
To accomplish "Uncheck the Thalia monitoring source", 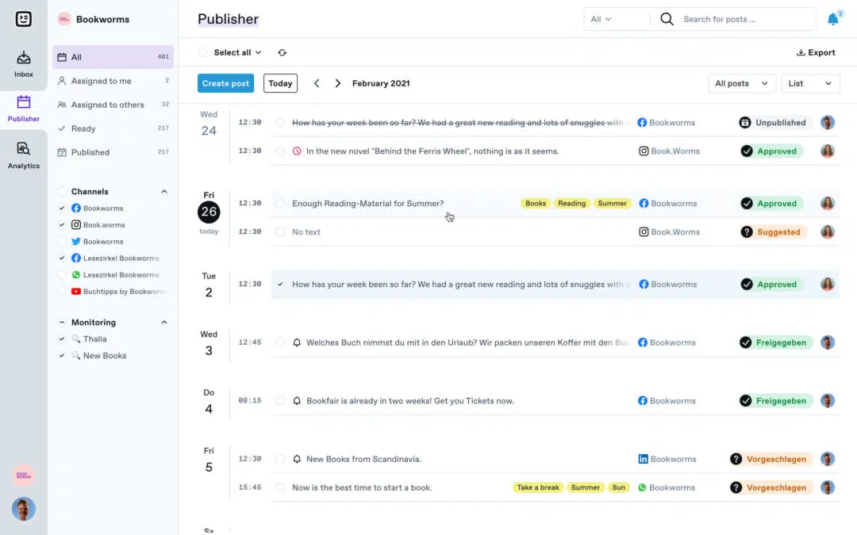I will pyautogui.click(x=61, y=338).
